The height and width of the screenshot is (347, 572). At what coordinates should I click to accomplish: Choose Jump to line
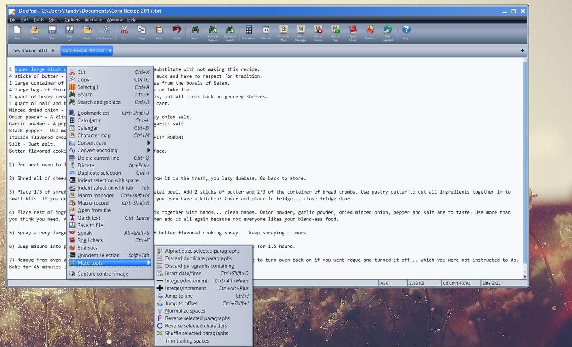(x=203, y=296)
